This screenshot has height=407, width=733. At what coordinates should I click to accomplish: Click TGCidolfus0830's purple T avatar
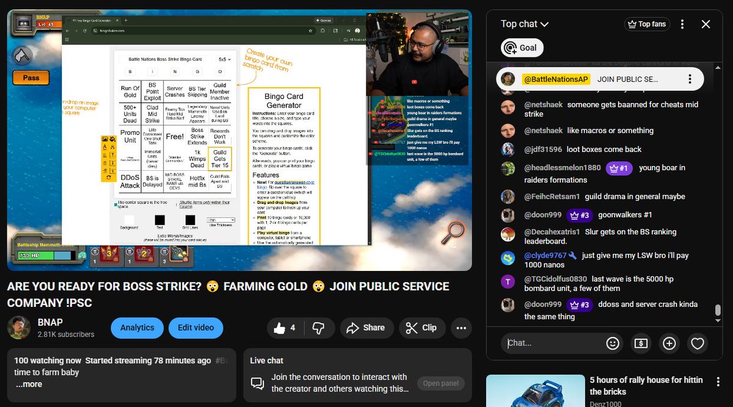(x=508, y=281)
